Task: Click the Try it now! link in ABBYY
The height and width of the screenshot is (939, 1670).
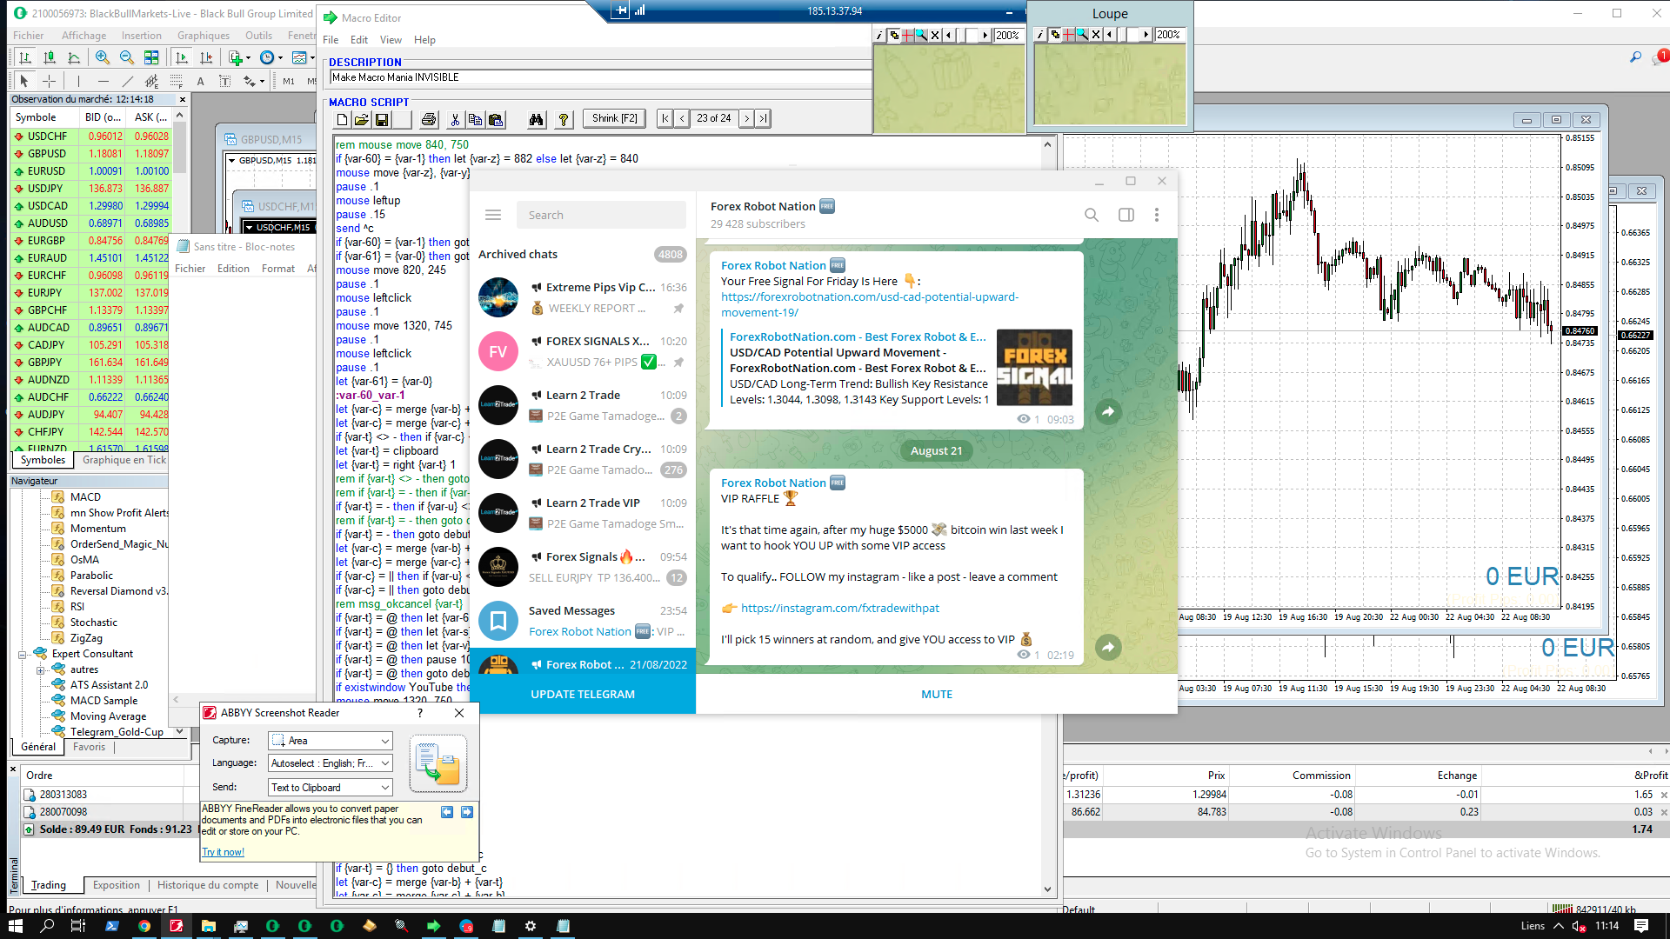Action: [224, 852]
